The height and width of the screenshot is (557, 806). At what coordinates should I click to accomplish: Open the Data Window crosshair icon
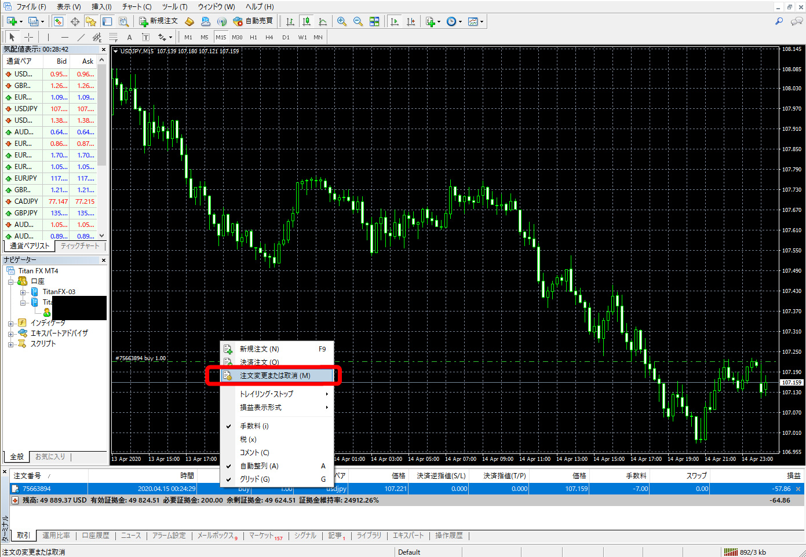75,21
